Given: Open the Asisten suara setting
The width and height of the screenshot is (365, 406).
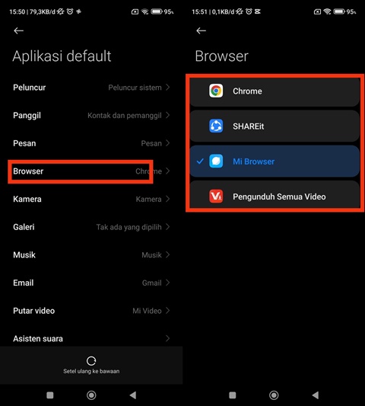Looking at the screenshot, I should tap(91, 337).
